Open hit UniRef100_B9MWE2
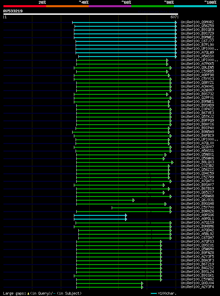 (x=197, y=37)
